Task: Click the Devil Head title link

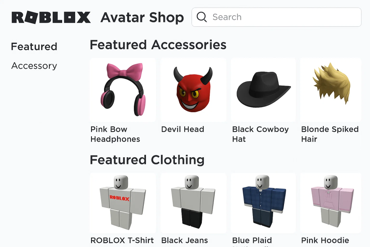Action: coord(182,129)
